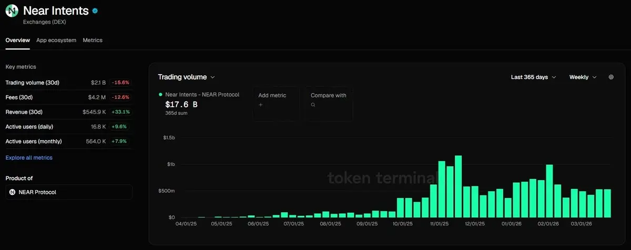This screenshot has height=250, width=631.
Task: Click the Near Intents - NEAR Protocol legend label
Action: pyautogui.click(x=202, y=95)
